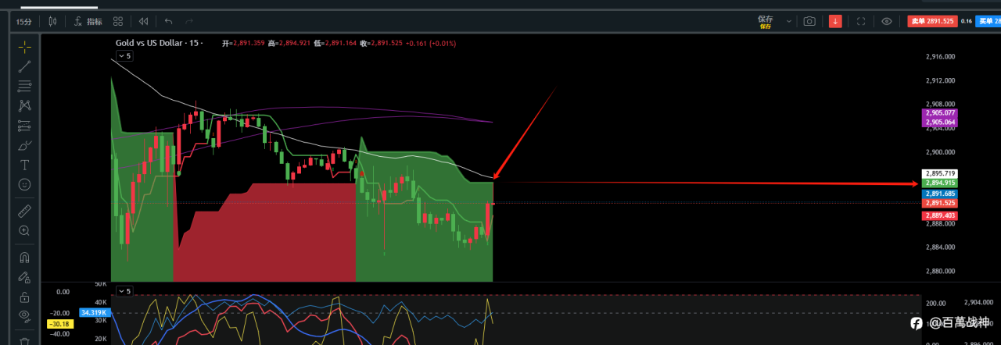Open the candlestick chart style selector
This screenshot has height=345, width=1001.
[x=52, y=21]
